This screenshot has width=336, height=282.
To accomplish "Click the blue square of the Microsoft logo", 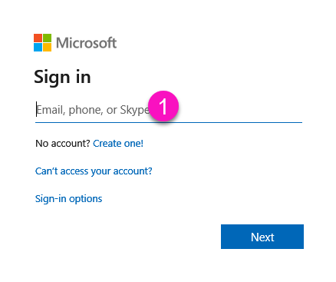I will 38,47.
